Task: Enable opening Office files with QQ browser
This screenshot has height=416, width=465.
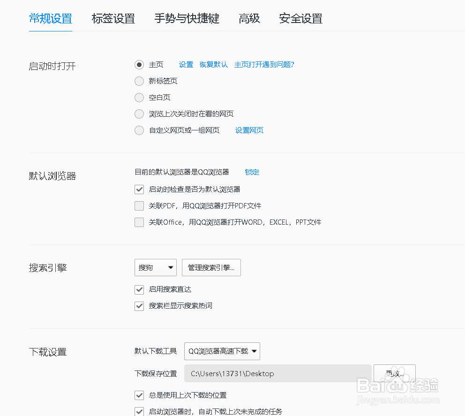Action: click(x=139, y=222)
